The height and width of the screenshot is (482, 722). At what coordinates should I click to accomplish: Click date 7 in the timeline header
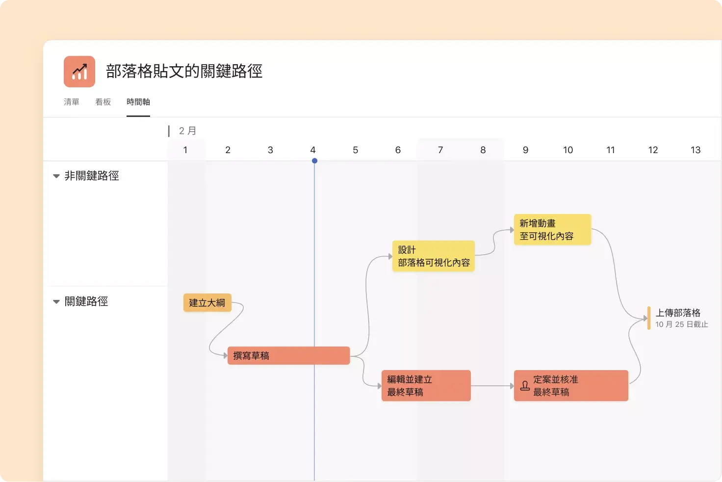[440, 150]
